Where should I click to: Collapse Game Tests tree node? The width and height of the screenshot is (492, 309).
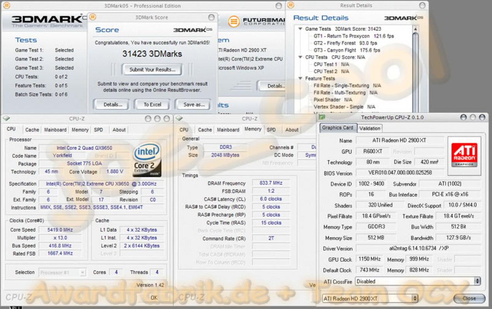(x=300, y=29)
